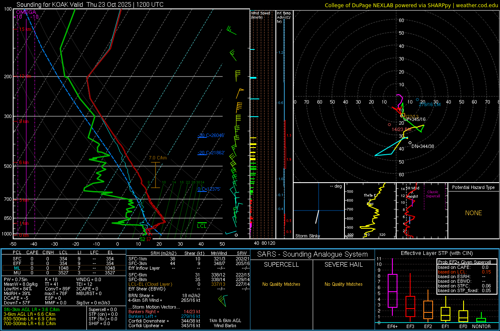Click the 850-500mb LR = 6.9 C/km line
The height and width of the screenshot is (331, 500).
coord(30,319)
